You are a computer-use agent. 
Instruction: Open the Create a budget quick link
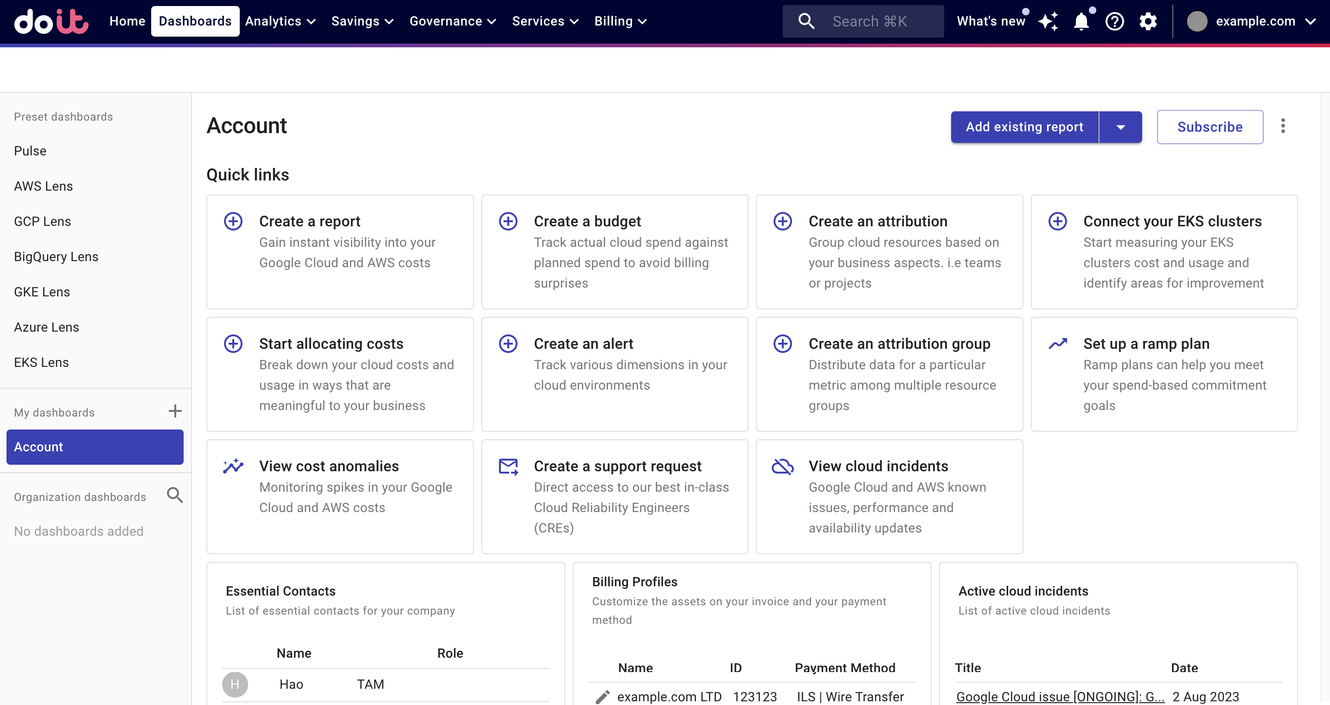click(x=614, y=251)
